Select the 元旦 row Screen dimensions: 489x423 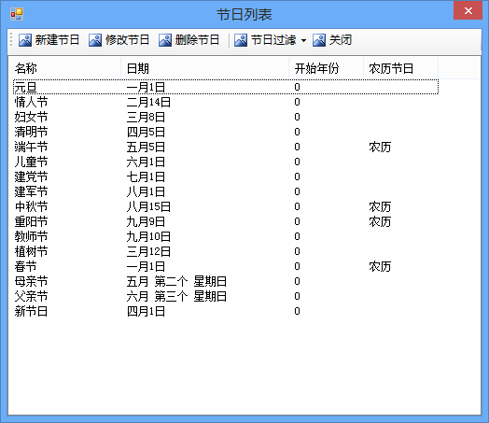pos(226,87)
